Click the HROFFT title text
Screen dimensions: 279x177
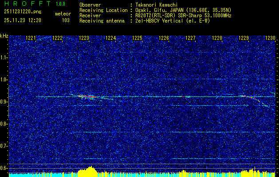[x=28, y=4]
